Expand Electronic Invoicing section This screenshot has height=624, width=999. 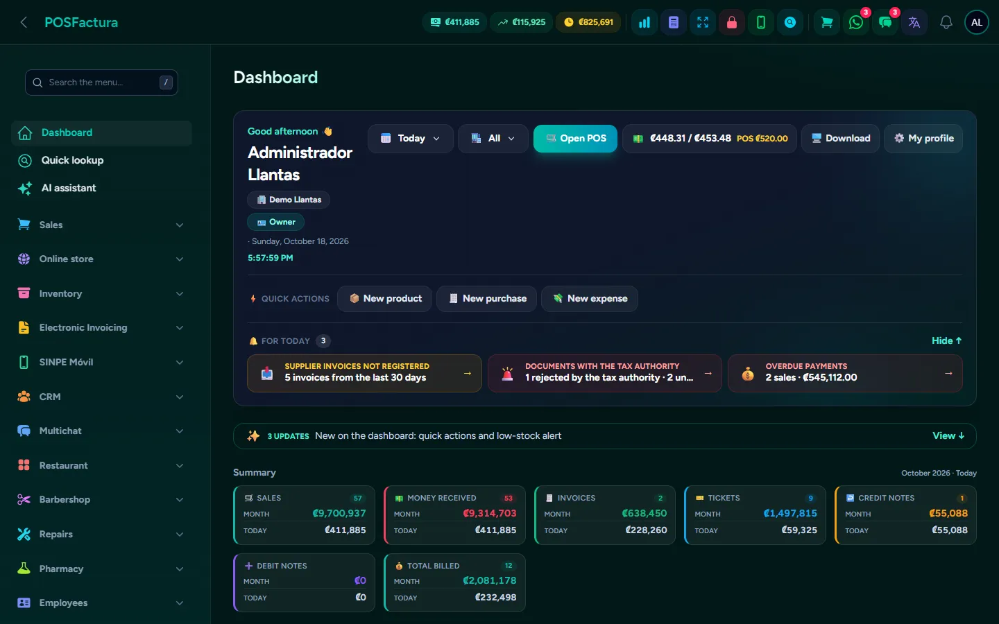101,328
